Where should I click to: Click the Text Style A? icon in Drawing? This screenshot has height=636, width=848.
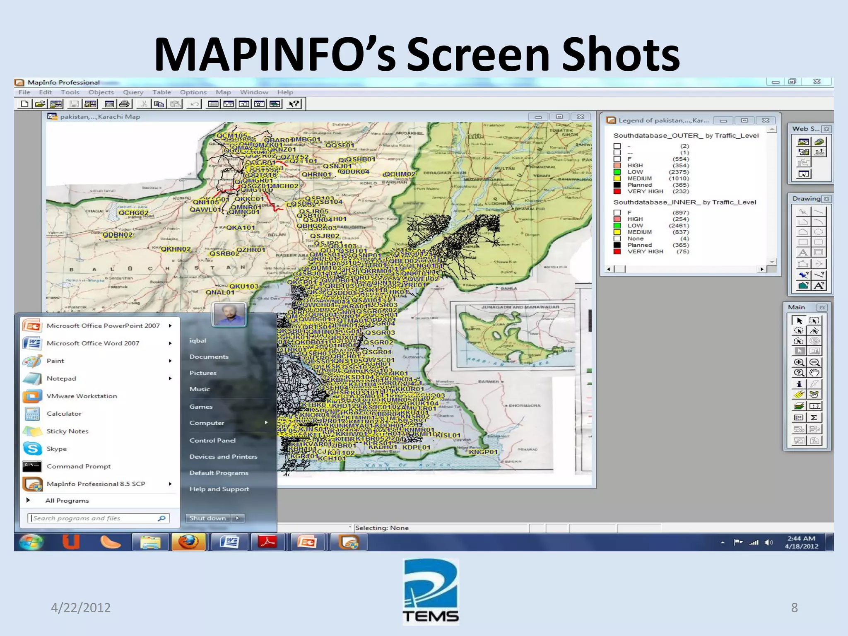(x=819, y=285)
